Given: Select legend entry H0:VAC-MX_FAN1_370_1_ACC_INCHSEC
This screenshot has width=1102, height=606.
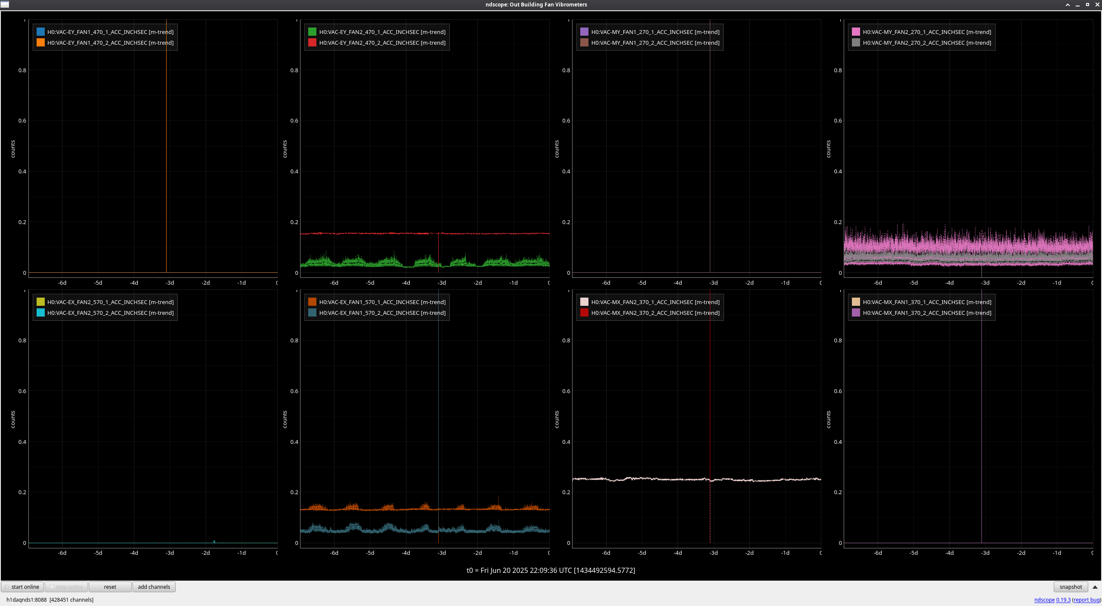Looking at the screenshot, I should 927,302.
